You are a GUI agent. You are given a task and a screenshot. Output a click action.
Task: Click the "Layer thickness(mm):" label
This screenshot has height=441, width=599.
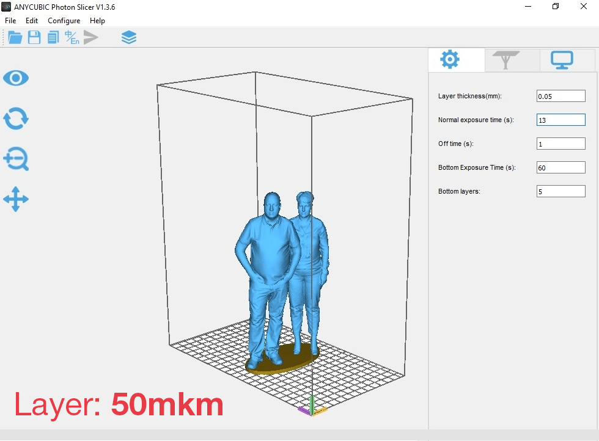470,97
